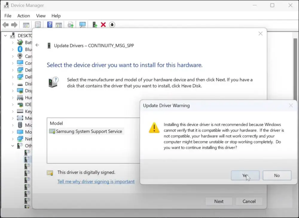Select 'Samsung System Support Service' model text
Viewport: 299px width, 218px height.
click(89, 131)
